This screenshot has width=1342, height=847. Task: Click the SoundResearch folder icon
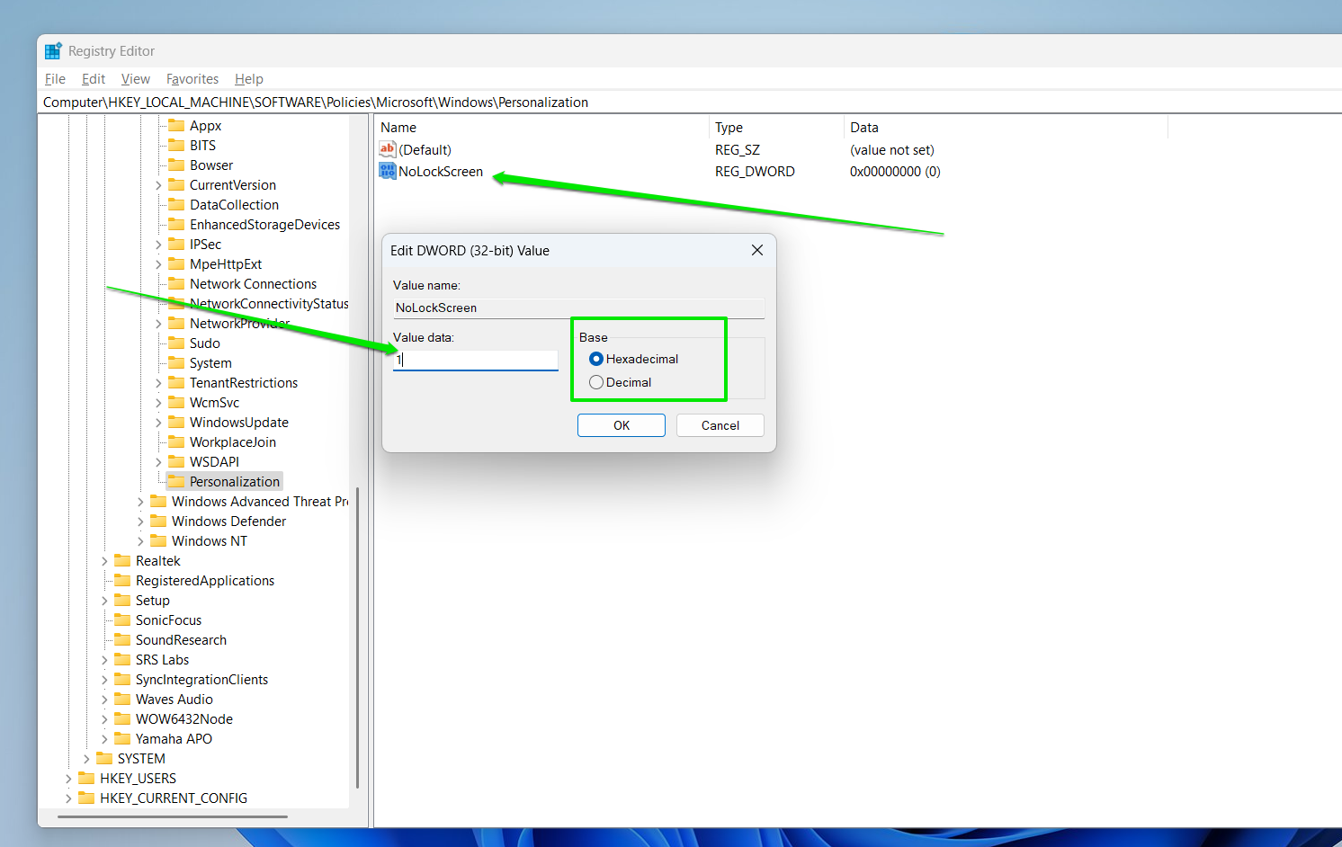coord(123,640)
